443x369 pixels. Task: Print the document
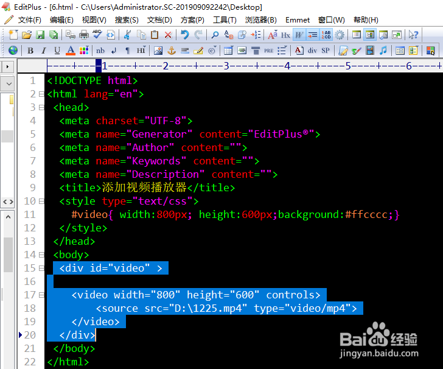(83, 35)
